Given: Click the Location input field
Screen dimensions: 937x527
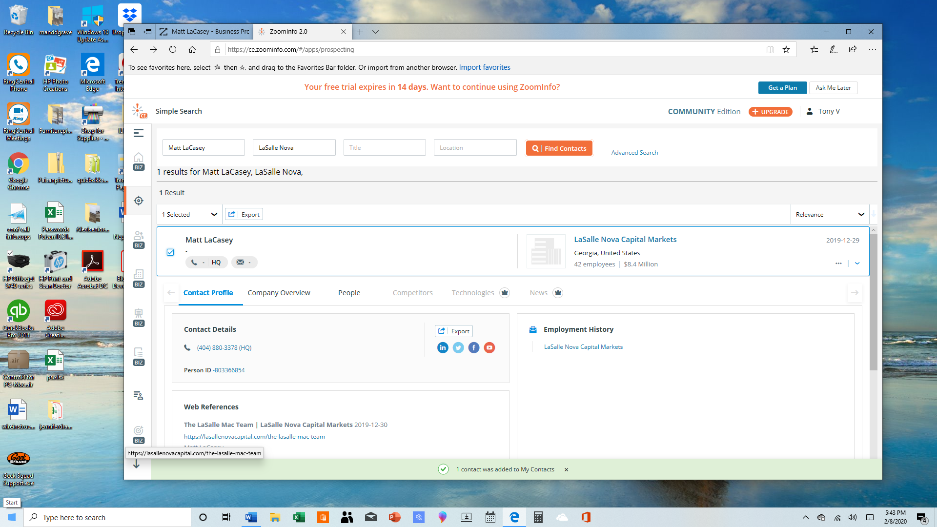Looking at the screenshot, I should pos(475,148).
